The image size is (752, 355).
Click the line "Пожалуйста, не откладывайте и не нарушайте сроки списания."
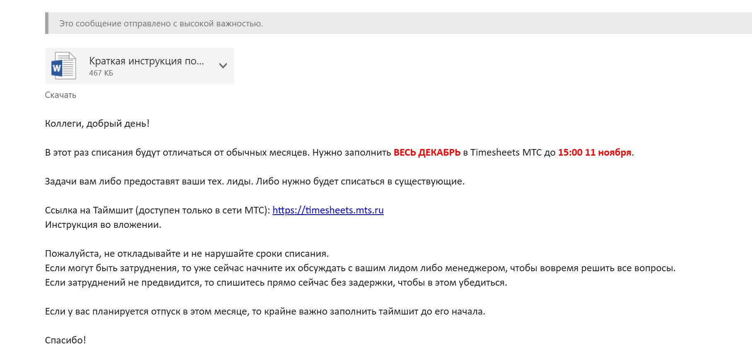pos(187,253)
